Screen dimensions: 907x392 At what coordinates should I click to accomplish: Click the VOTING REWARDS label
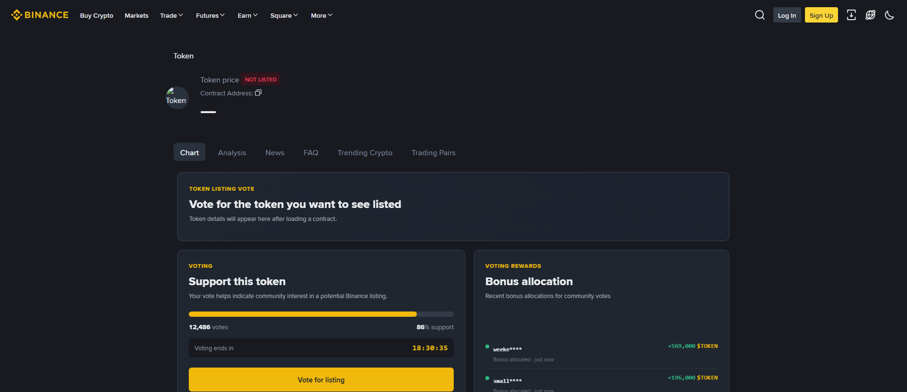point(513,266)
